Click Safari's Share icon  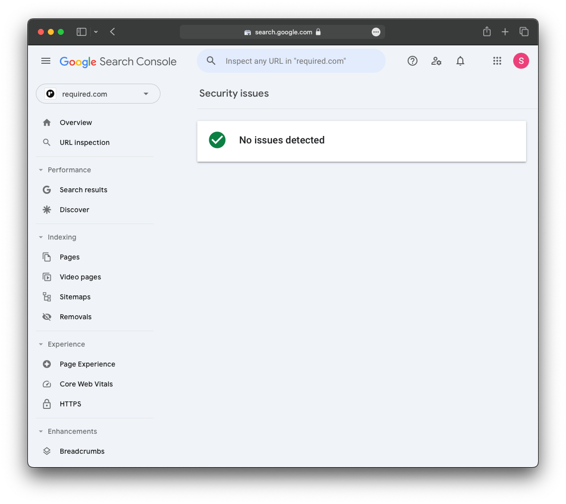pyautogui.click(x=487, y=32)
